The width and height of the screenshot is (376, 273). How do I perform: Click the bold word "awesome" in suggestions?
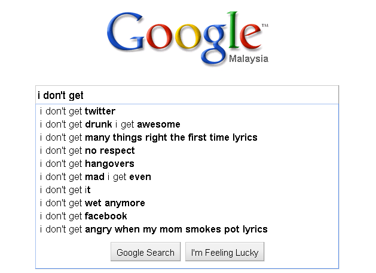[158, 125]
